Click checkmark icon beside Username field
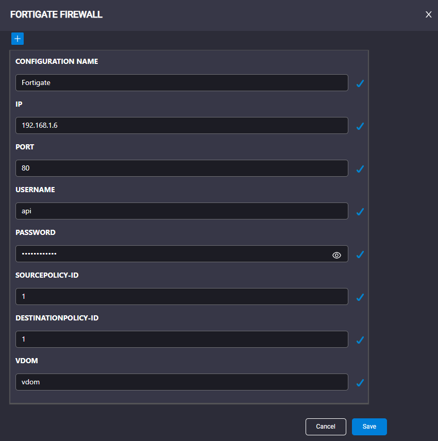Screen dimensions: 438x441 click(x=360, y=212)
